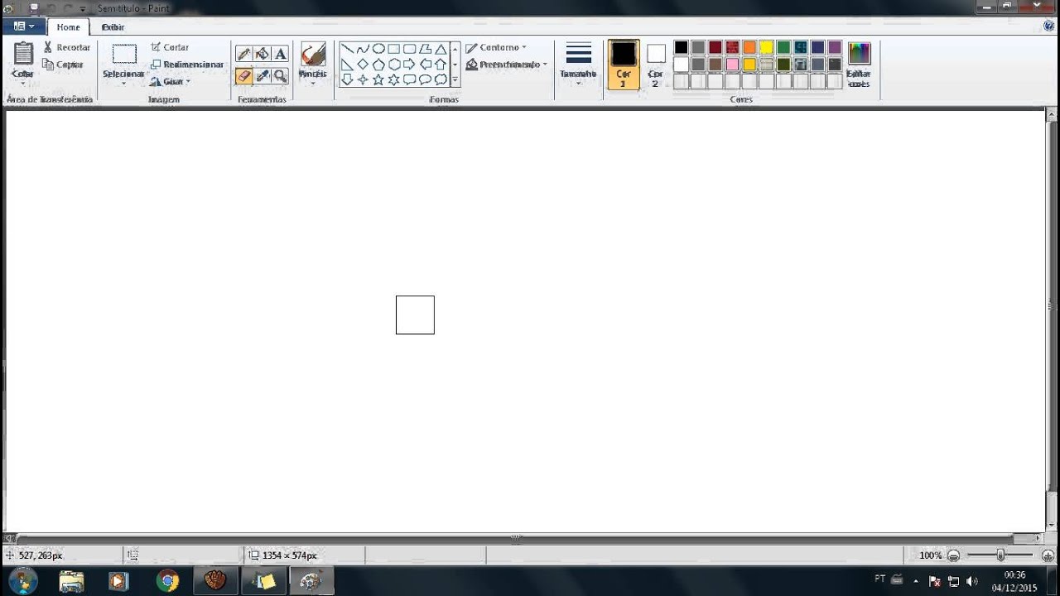Viewport: 1060px width, 596px height.
Task: Open Google Chrome from the taskbar
Action: (x=167, y=581)
